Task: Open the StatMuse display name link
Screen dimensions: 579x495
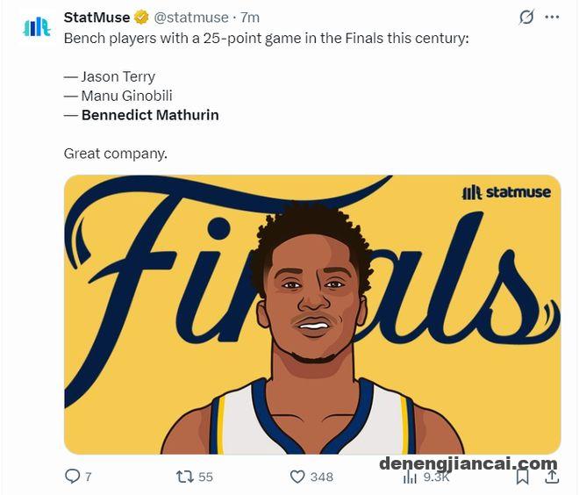Action: [96, 18]
